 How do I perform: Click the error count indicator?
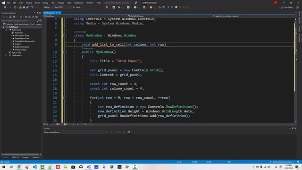(x=59, y=124)
